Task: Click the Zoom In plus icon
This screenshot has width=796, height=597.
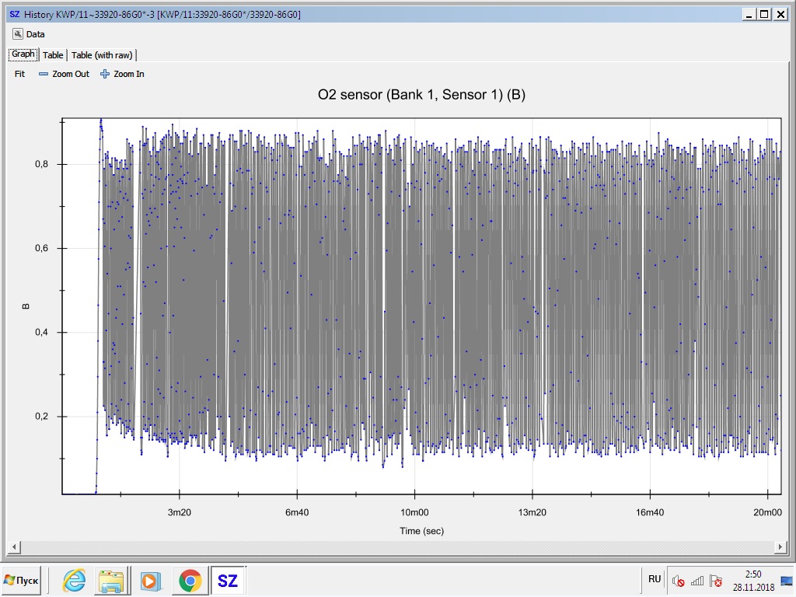Action: click(105, 75)
